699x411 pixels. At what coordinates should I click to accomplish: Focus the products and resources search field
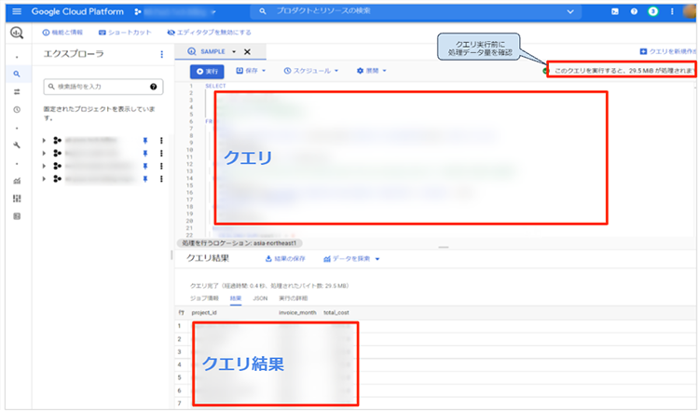pyautogui.click(x=417, y=11)
